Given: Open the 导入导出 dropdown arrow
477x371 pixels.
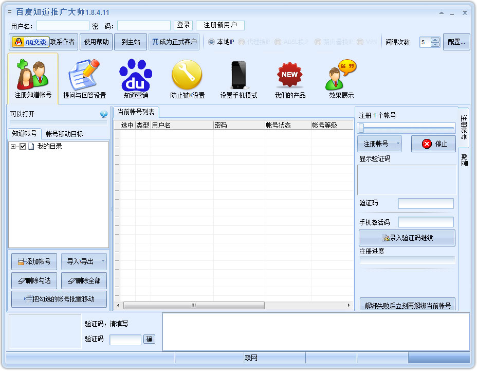Looking at the screenshot, I should [103, 261].
